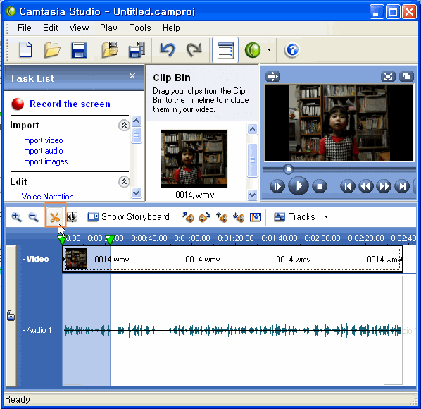Click the 0:01:00.00 mark on timeline ruler

(x=192, y=238)
